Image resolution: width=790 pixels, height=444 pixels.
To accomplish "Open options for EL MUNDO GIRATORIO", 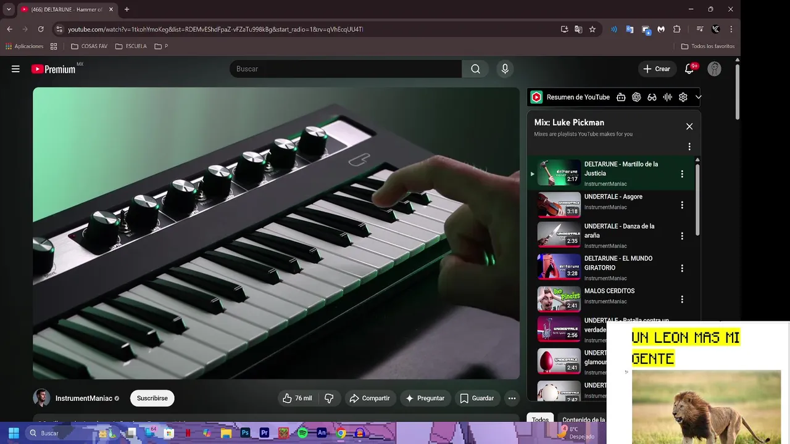I will (682, 268).
